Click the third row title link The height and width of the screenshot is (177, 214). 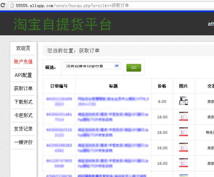point(113,132)
